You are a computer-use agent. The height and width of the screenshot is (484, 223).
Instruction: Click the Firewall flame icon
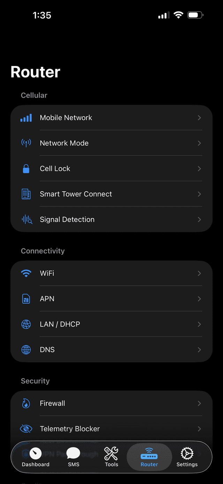click(26, 403)
